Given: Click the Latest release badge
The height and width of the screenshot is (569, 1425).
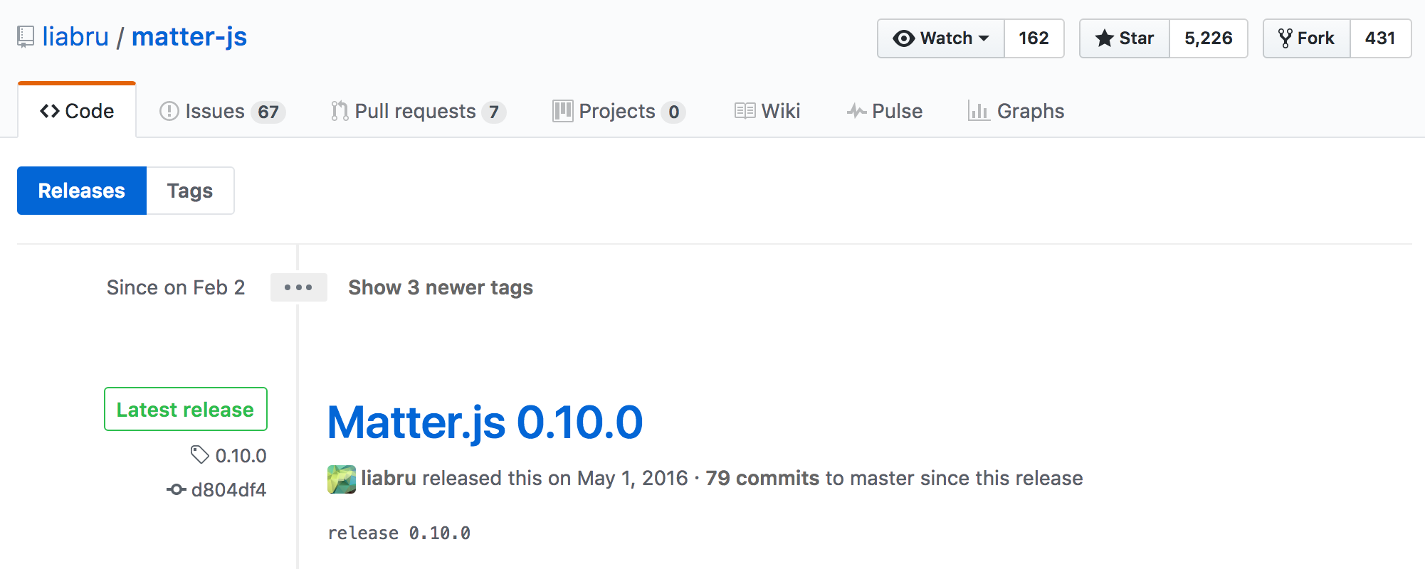Looking at the screenshot, I should [186, 409].
